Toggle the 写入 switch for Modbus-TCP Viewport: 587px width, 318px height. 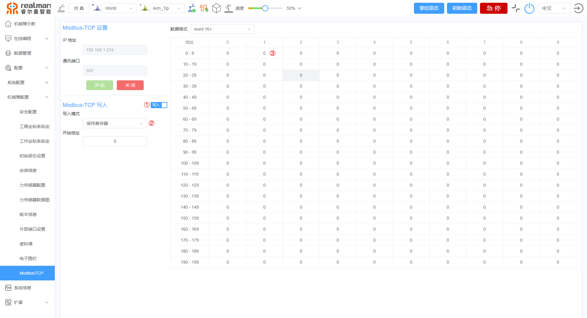(x=159, y=105)
